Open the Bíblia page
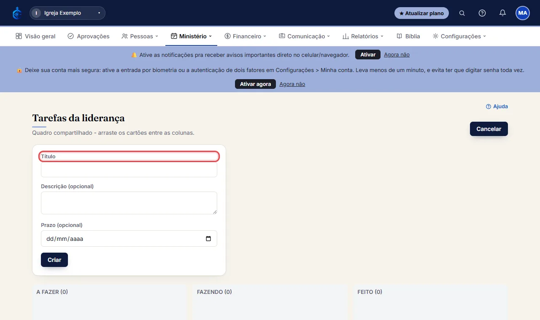 408,36
